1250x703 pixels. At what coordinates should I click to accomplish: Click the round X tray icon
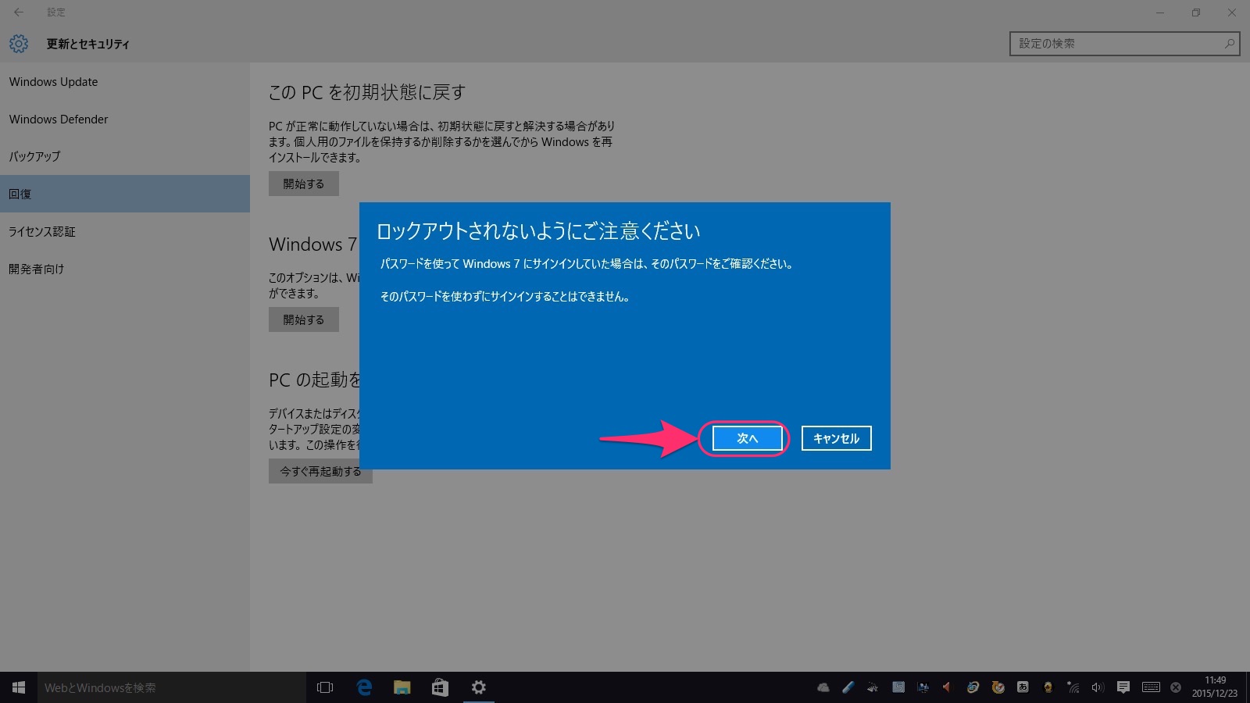coord(1176,687)
